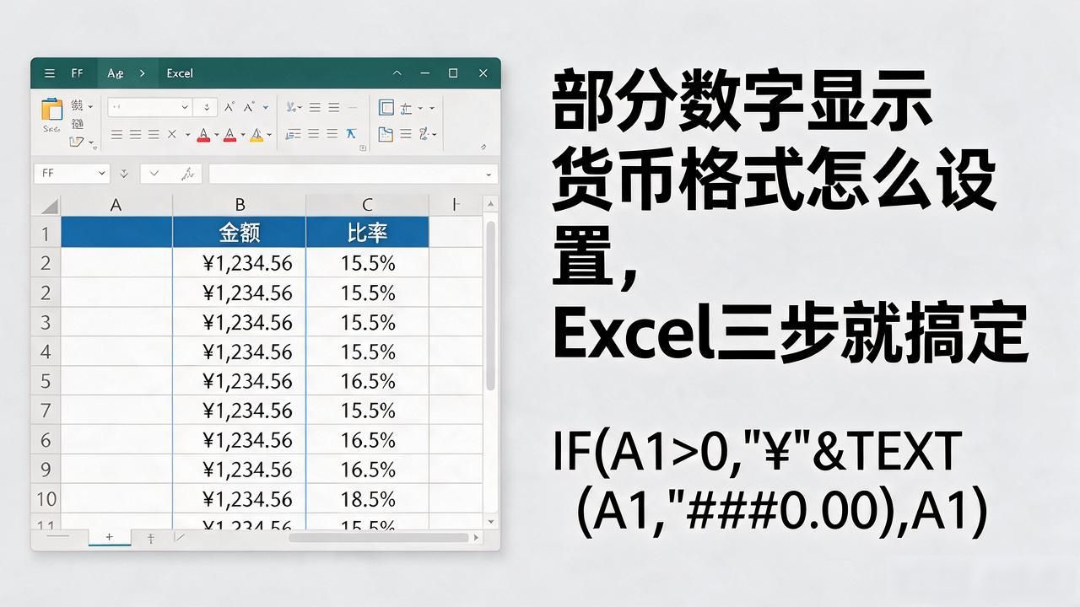The image size is (1080, 607).
Task: Click column B header
Action: click(240, 204)
